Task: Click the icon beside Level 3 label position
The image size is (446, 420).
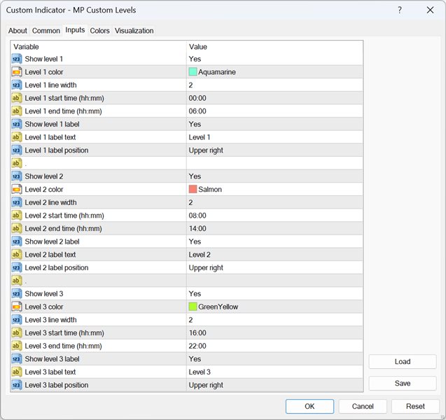Action: click(x=17, y=385)
